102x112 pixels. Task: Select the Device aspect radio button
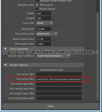click(37, 9)
